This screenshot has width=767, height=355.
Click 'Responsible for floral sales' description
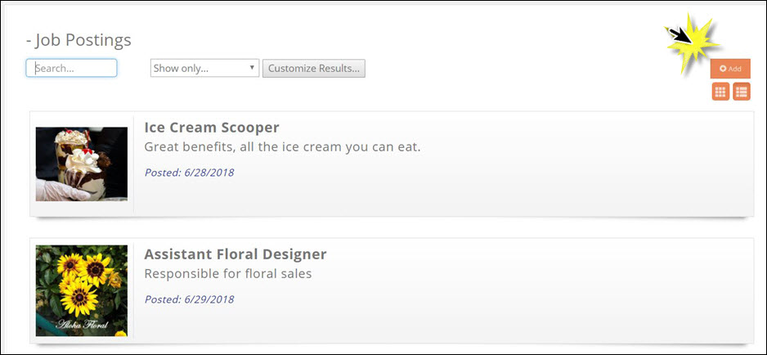228,274
